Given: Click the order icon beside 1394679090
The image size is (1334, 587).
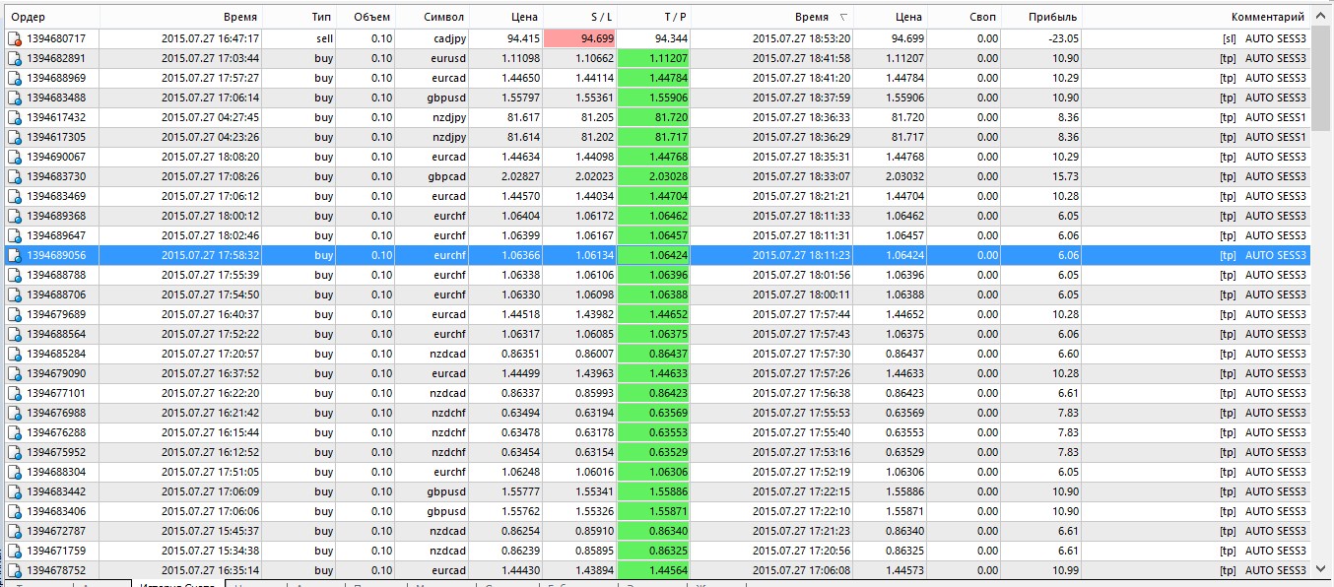Looking at the screenshot, I should coord(15,373).
